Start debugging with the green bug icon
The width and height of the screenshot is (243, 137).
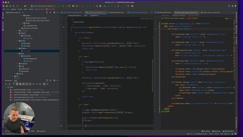pos(63,6)
